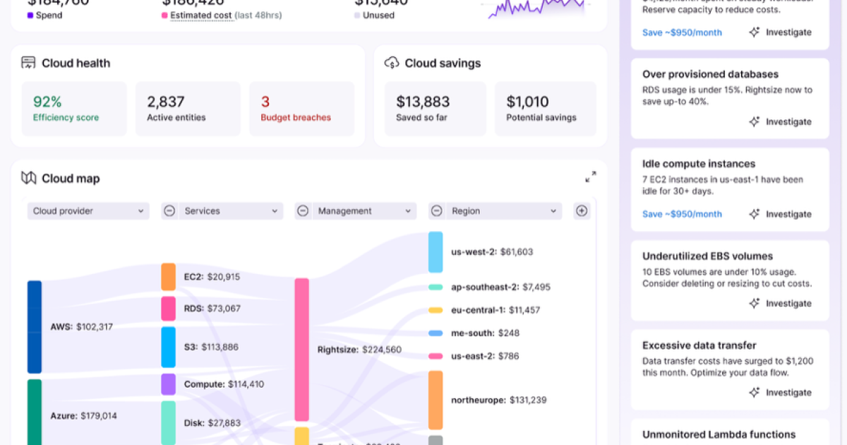847x445 pixels.
Task: Click the sparkle icon on Excessive data transfer card
Action: (754, 393)
